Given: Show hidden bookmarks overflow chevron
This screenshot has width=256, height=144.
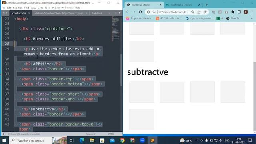Looking at the screenshot, I should (x=252, y=18).
